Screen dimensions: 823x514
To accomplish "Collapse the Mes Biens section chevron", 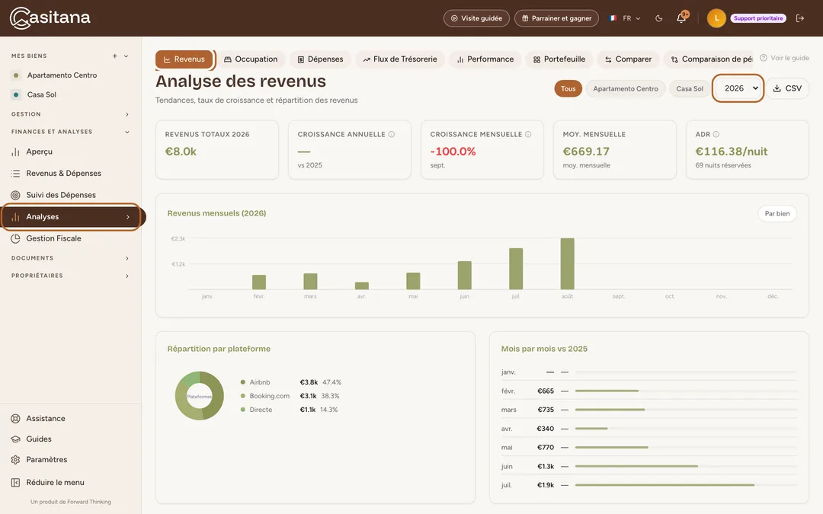I will click(x=126, y=56).
